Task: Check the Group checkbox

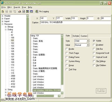Action: click(67, 65)
